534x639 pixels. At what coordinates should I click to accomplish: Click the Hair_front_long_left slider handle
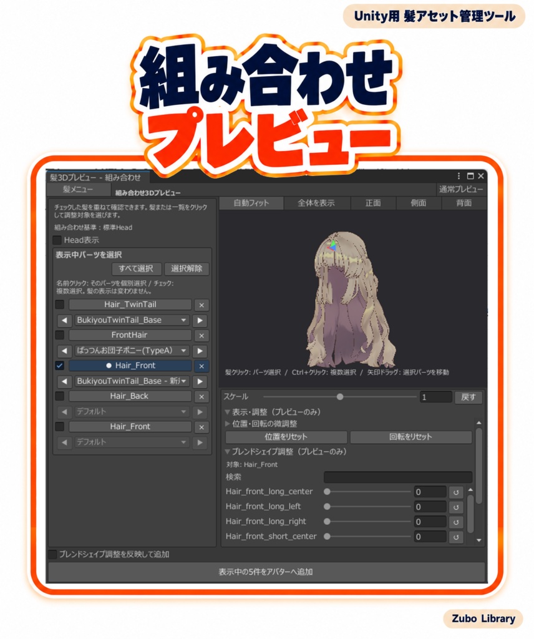[327, 507]
